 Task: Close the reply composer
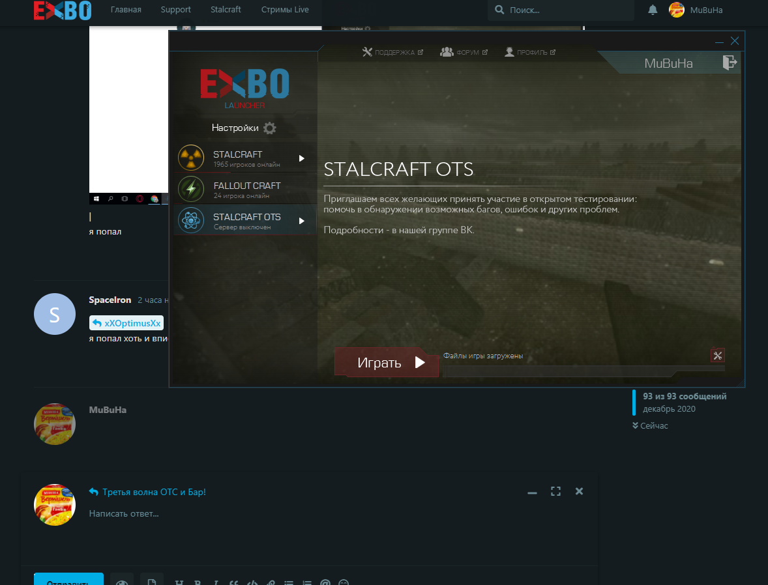[579, 491]
